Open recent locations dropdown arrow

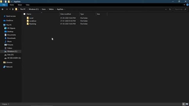point(10,9)
